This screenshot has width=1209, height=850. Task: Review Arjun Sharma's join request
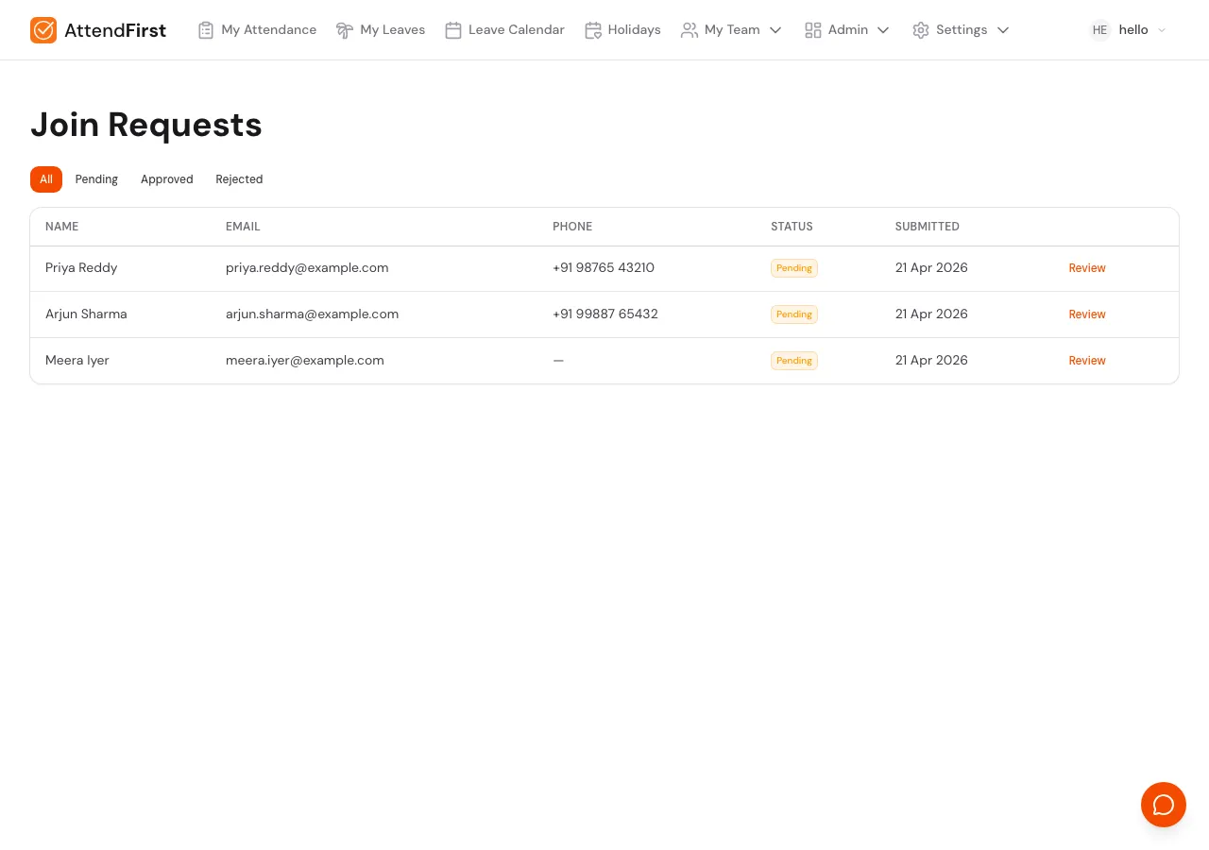tap(1086, 314)
